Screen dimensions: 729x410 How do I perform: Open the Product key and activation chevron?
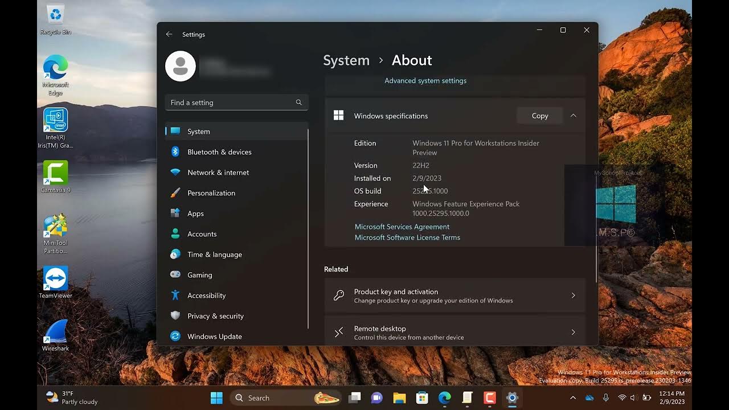click(573, 296)
